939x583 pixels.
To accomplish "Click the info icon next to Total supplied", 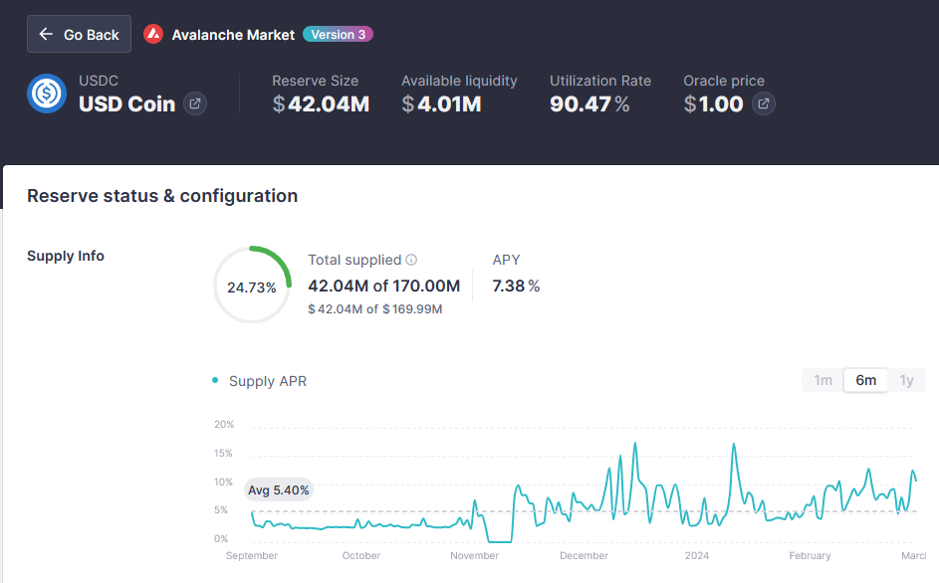I will (411, 260).
